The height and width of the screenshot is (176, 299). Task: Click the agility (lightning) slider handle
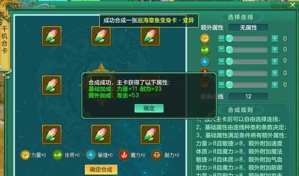tap(230, 61)
